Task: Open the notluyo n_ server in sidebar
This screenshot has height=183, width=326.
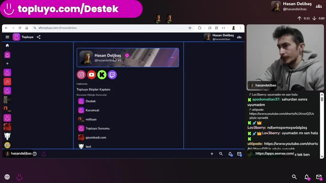Action: [7, 109]
